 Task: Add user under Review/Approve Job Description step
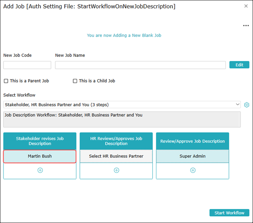click(193, 170)
